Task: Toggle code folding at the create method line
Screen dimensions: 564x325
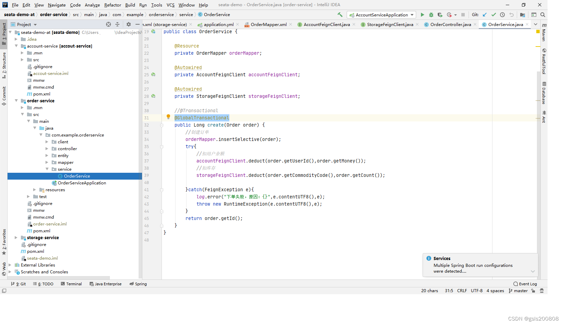Action: pyautogui.click(x=162, y=125)
